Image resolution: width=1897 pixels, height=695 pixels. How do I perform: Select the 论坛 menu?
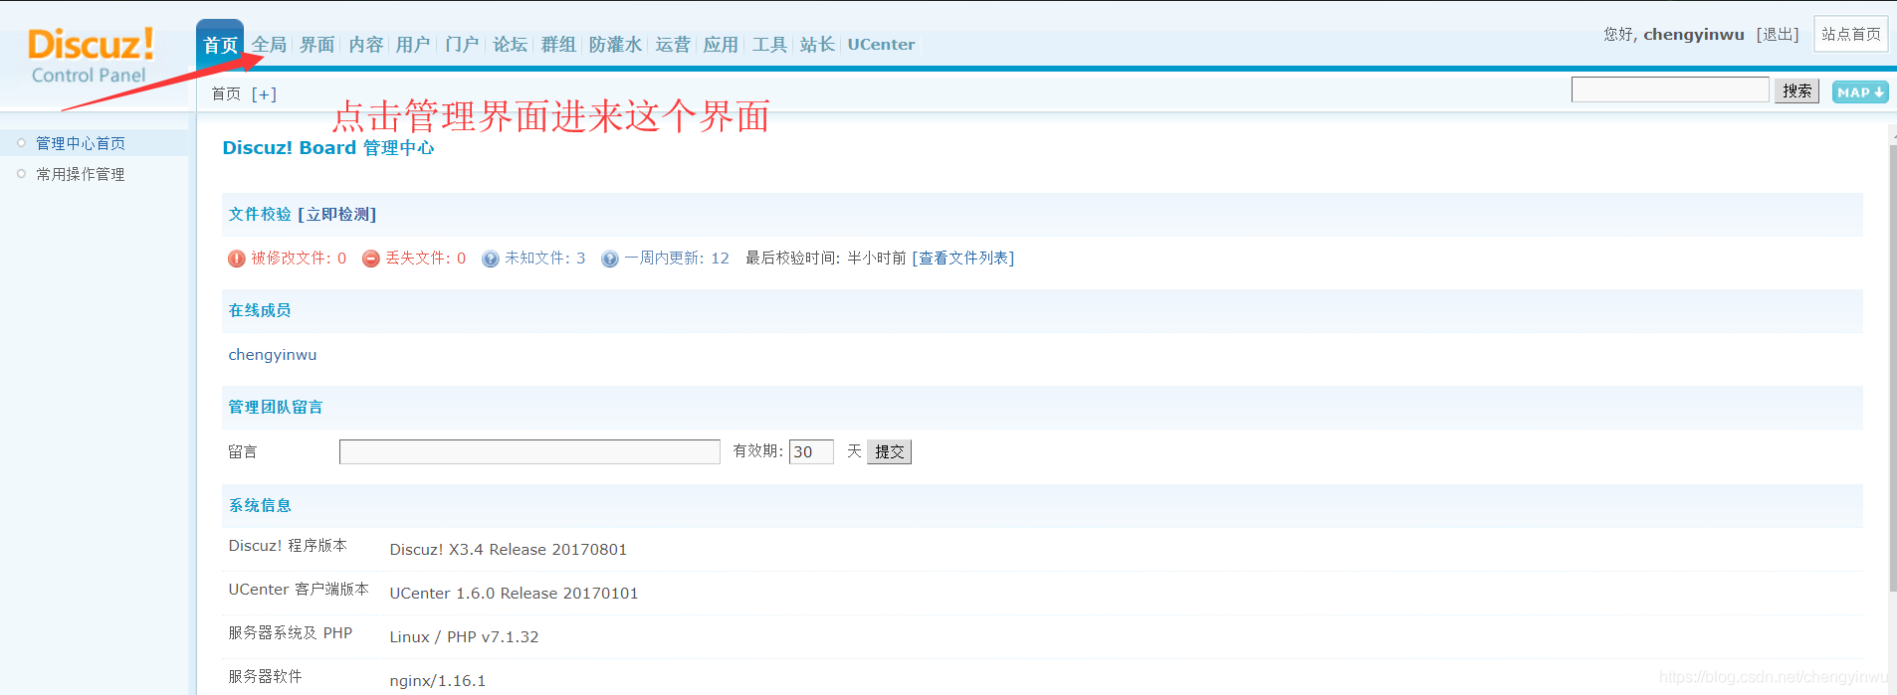point(511,44)
